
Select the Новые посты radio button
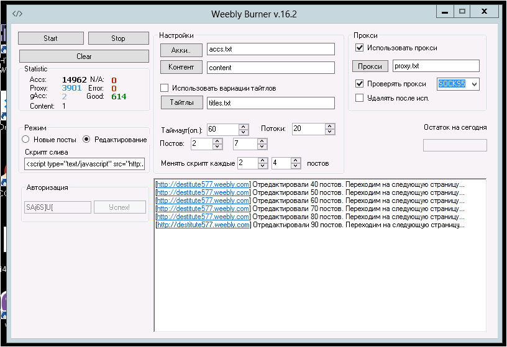coord(25,139)
